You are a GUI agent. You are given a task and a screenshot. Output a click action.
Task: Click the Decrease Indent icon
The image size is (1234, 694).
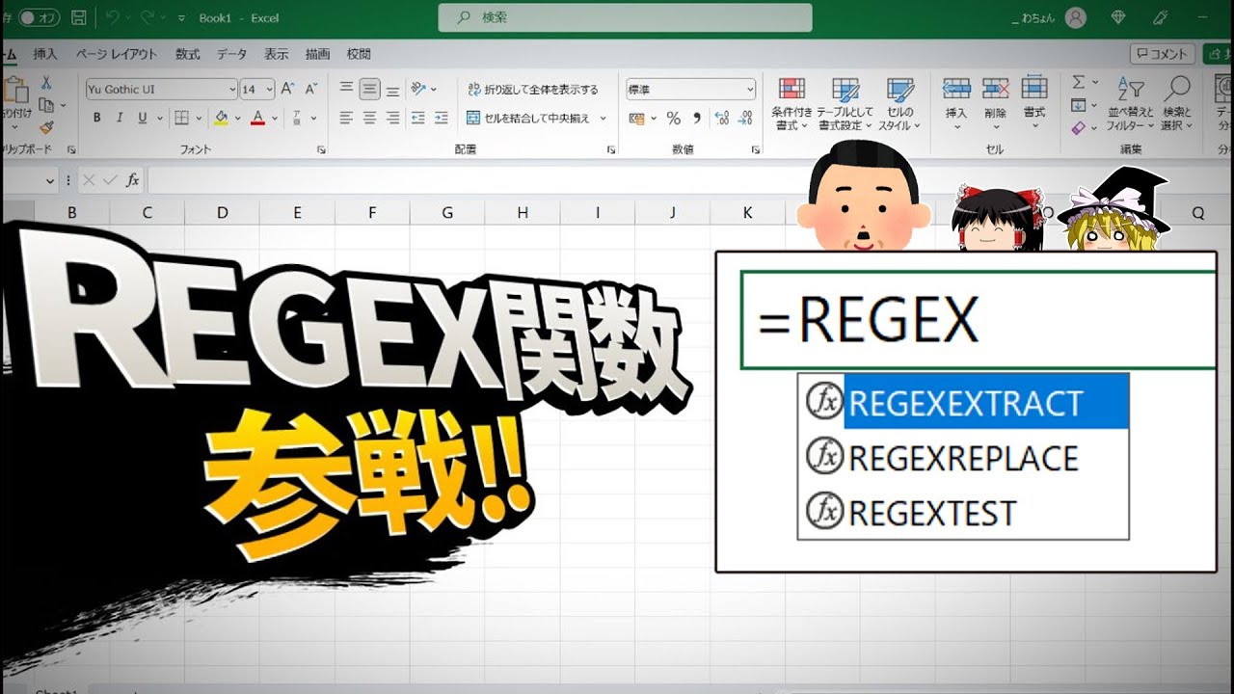point(417,118)
